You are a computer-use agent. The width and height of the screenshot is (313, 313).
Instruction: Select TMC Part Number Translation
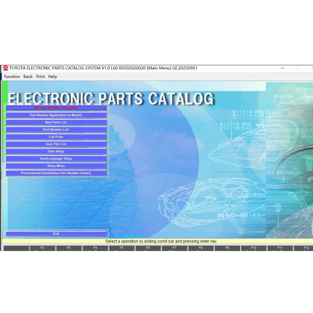coord(56,108)
